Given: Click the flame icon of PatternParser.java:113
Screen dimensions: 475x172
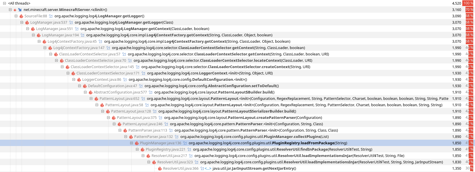Looking at the screenshot, I should [125, 130].
